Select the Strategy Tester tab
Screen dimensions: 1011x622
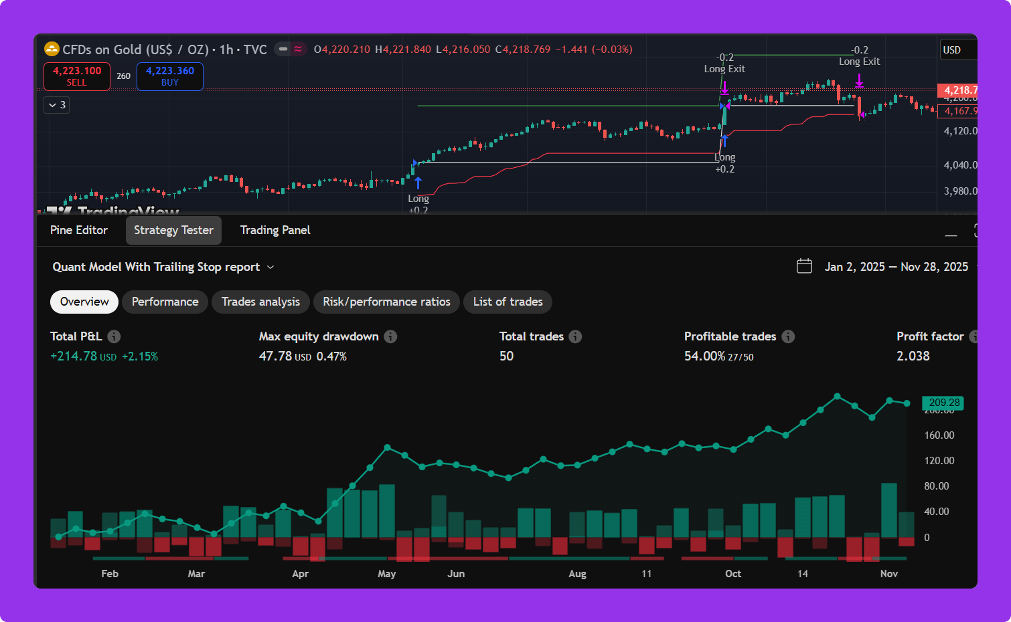173,230
